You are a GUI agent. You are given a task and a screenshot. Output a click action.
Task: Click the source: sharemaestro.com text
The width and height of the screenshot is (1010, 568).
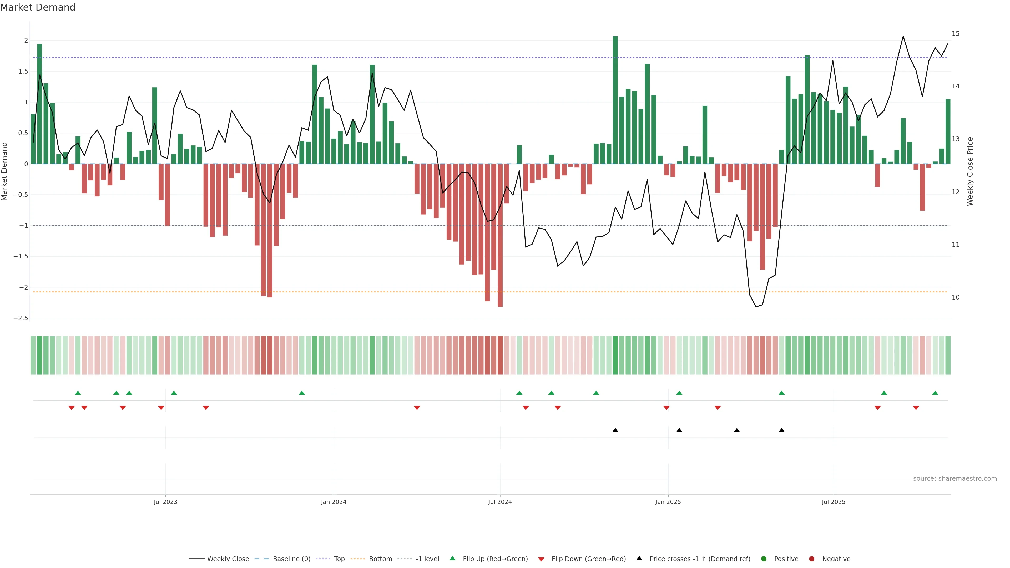(x=955, y=479)
